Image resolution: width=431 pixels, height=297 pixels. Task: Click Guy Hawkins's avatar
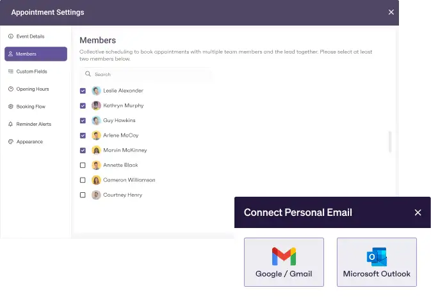click(x=96, y=120)
